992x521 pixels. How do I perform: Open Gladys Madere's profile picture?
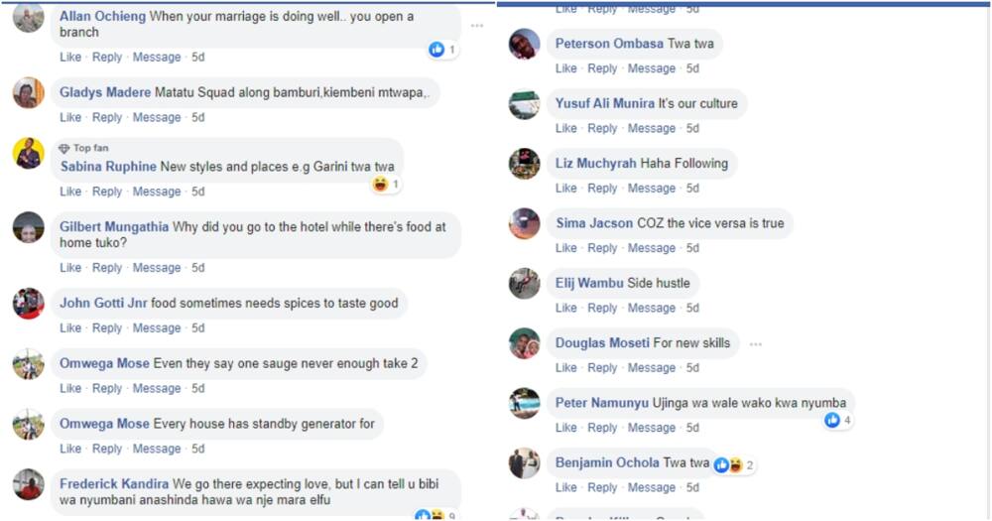(x=29, y=93)
